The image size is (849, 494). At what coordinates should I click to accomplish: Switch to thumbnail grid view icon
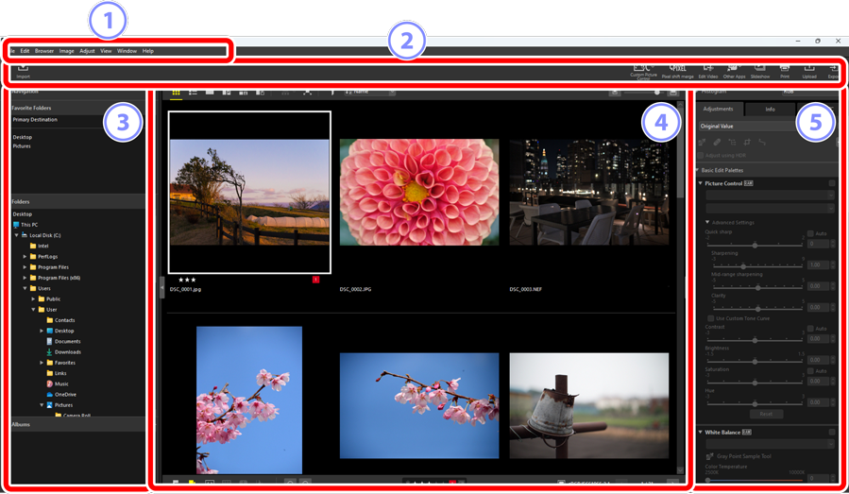coord(176,93)
